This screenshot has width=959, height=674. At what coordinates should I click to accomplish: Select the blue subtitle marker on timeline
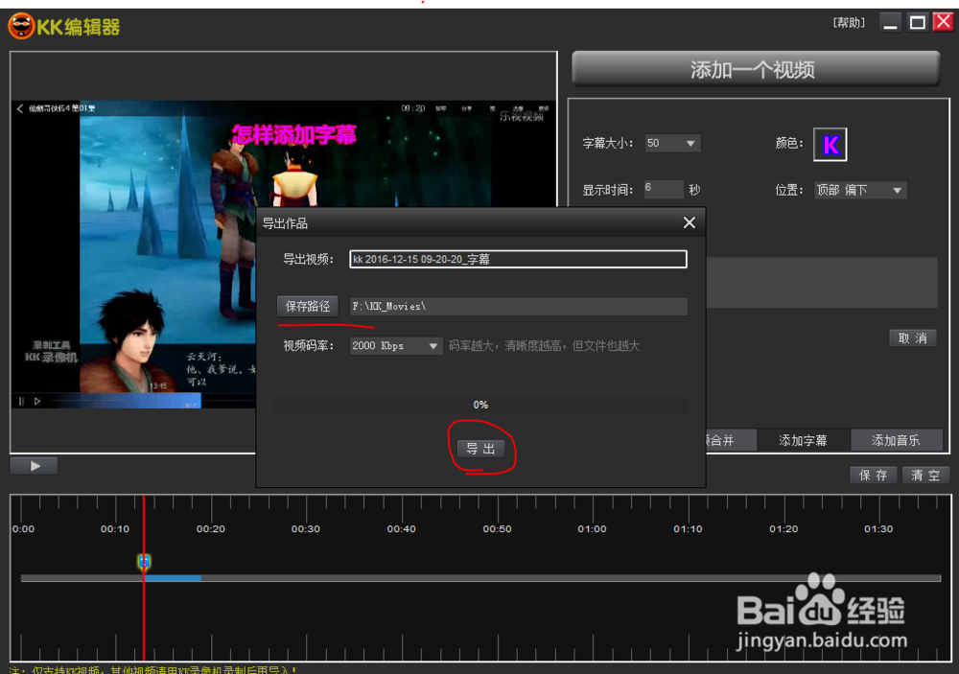click(144, 562)
